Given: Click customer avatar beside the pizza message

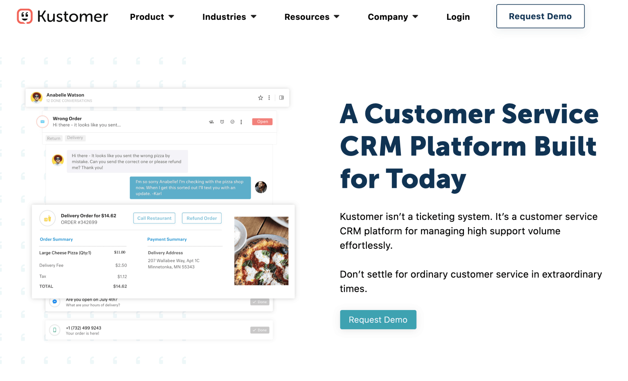Looking at the screenshot, I should click(x=58, y=160).
